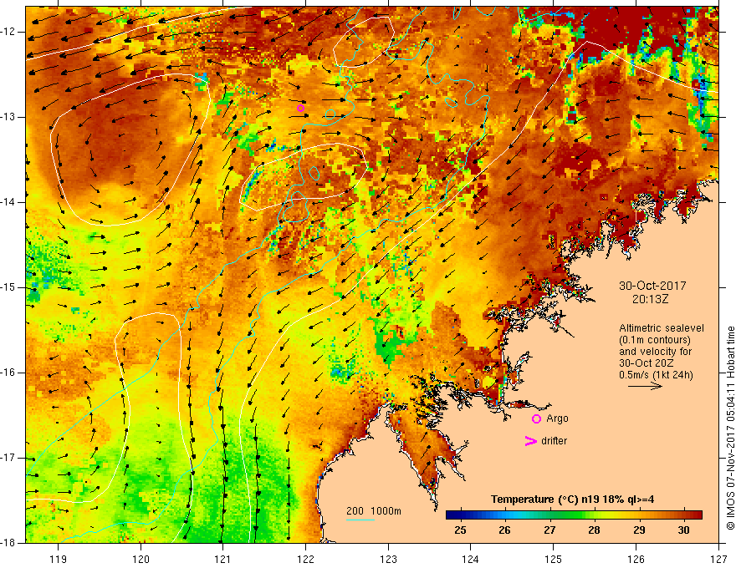The width and height of the screenshot is (736, 568).
Task: Click the "30-Oct 20Z" caption line
Action: pos(645,363)
